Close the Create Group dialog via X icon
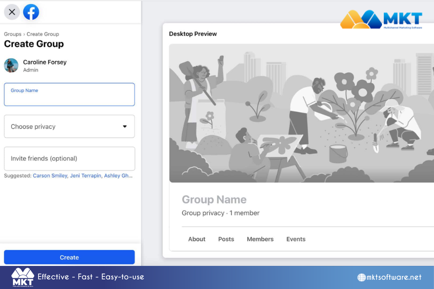This screenshot has height=289, width=434. [12, 12]
